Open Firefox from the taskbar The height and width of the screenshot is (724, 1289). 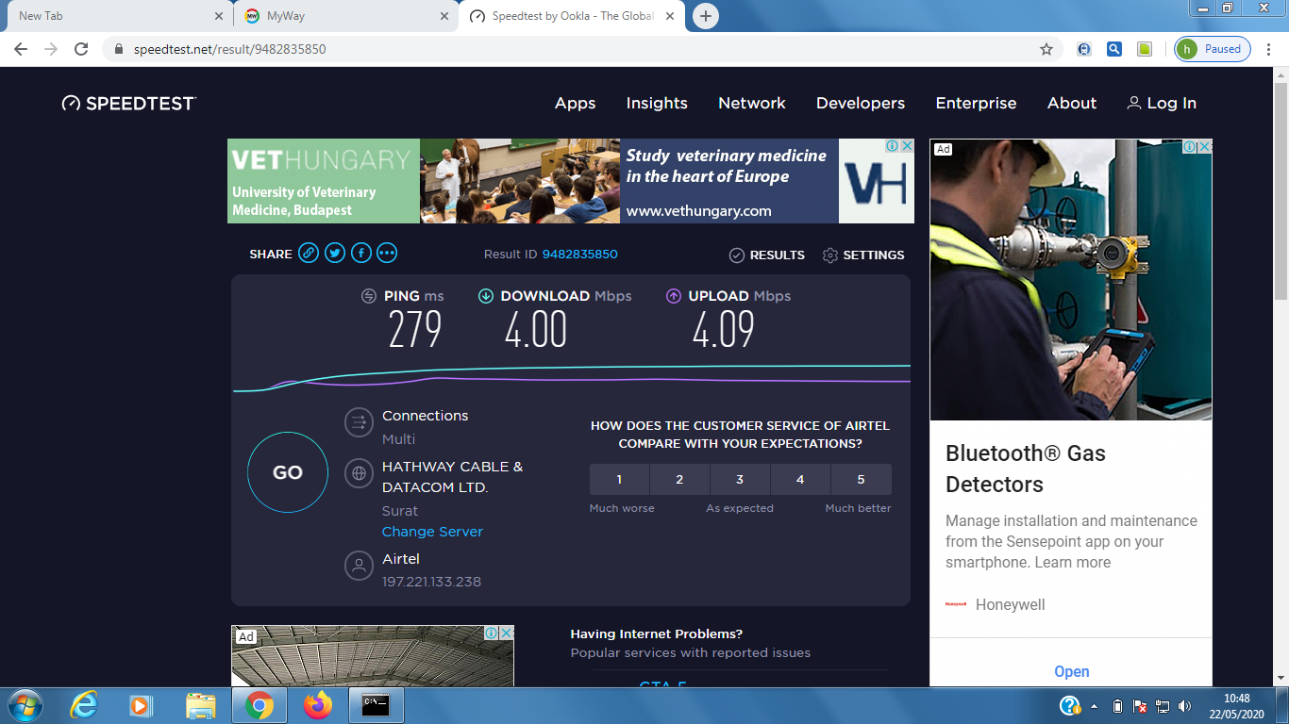[318, 704]
